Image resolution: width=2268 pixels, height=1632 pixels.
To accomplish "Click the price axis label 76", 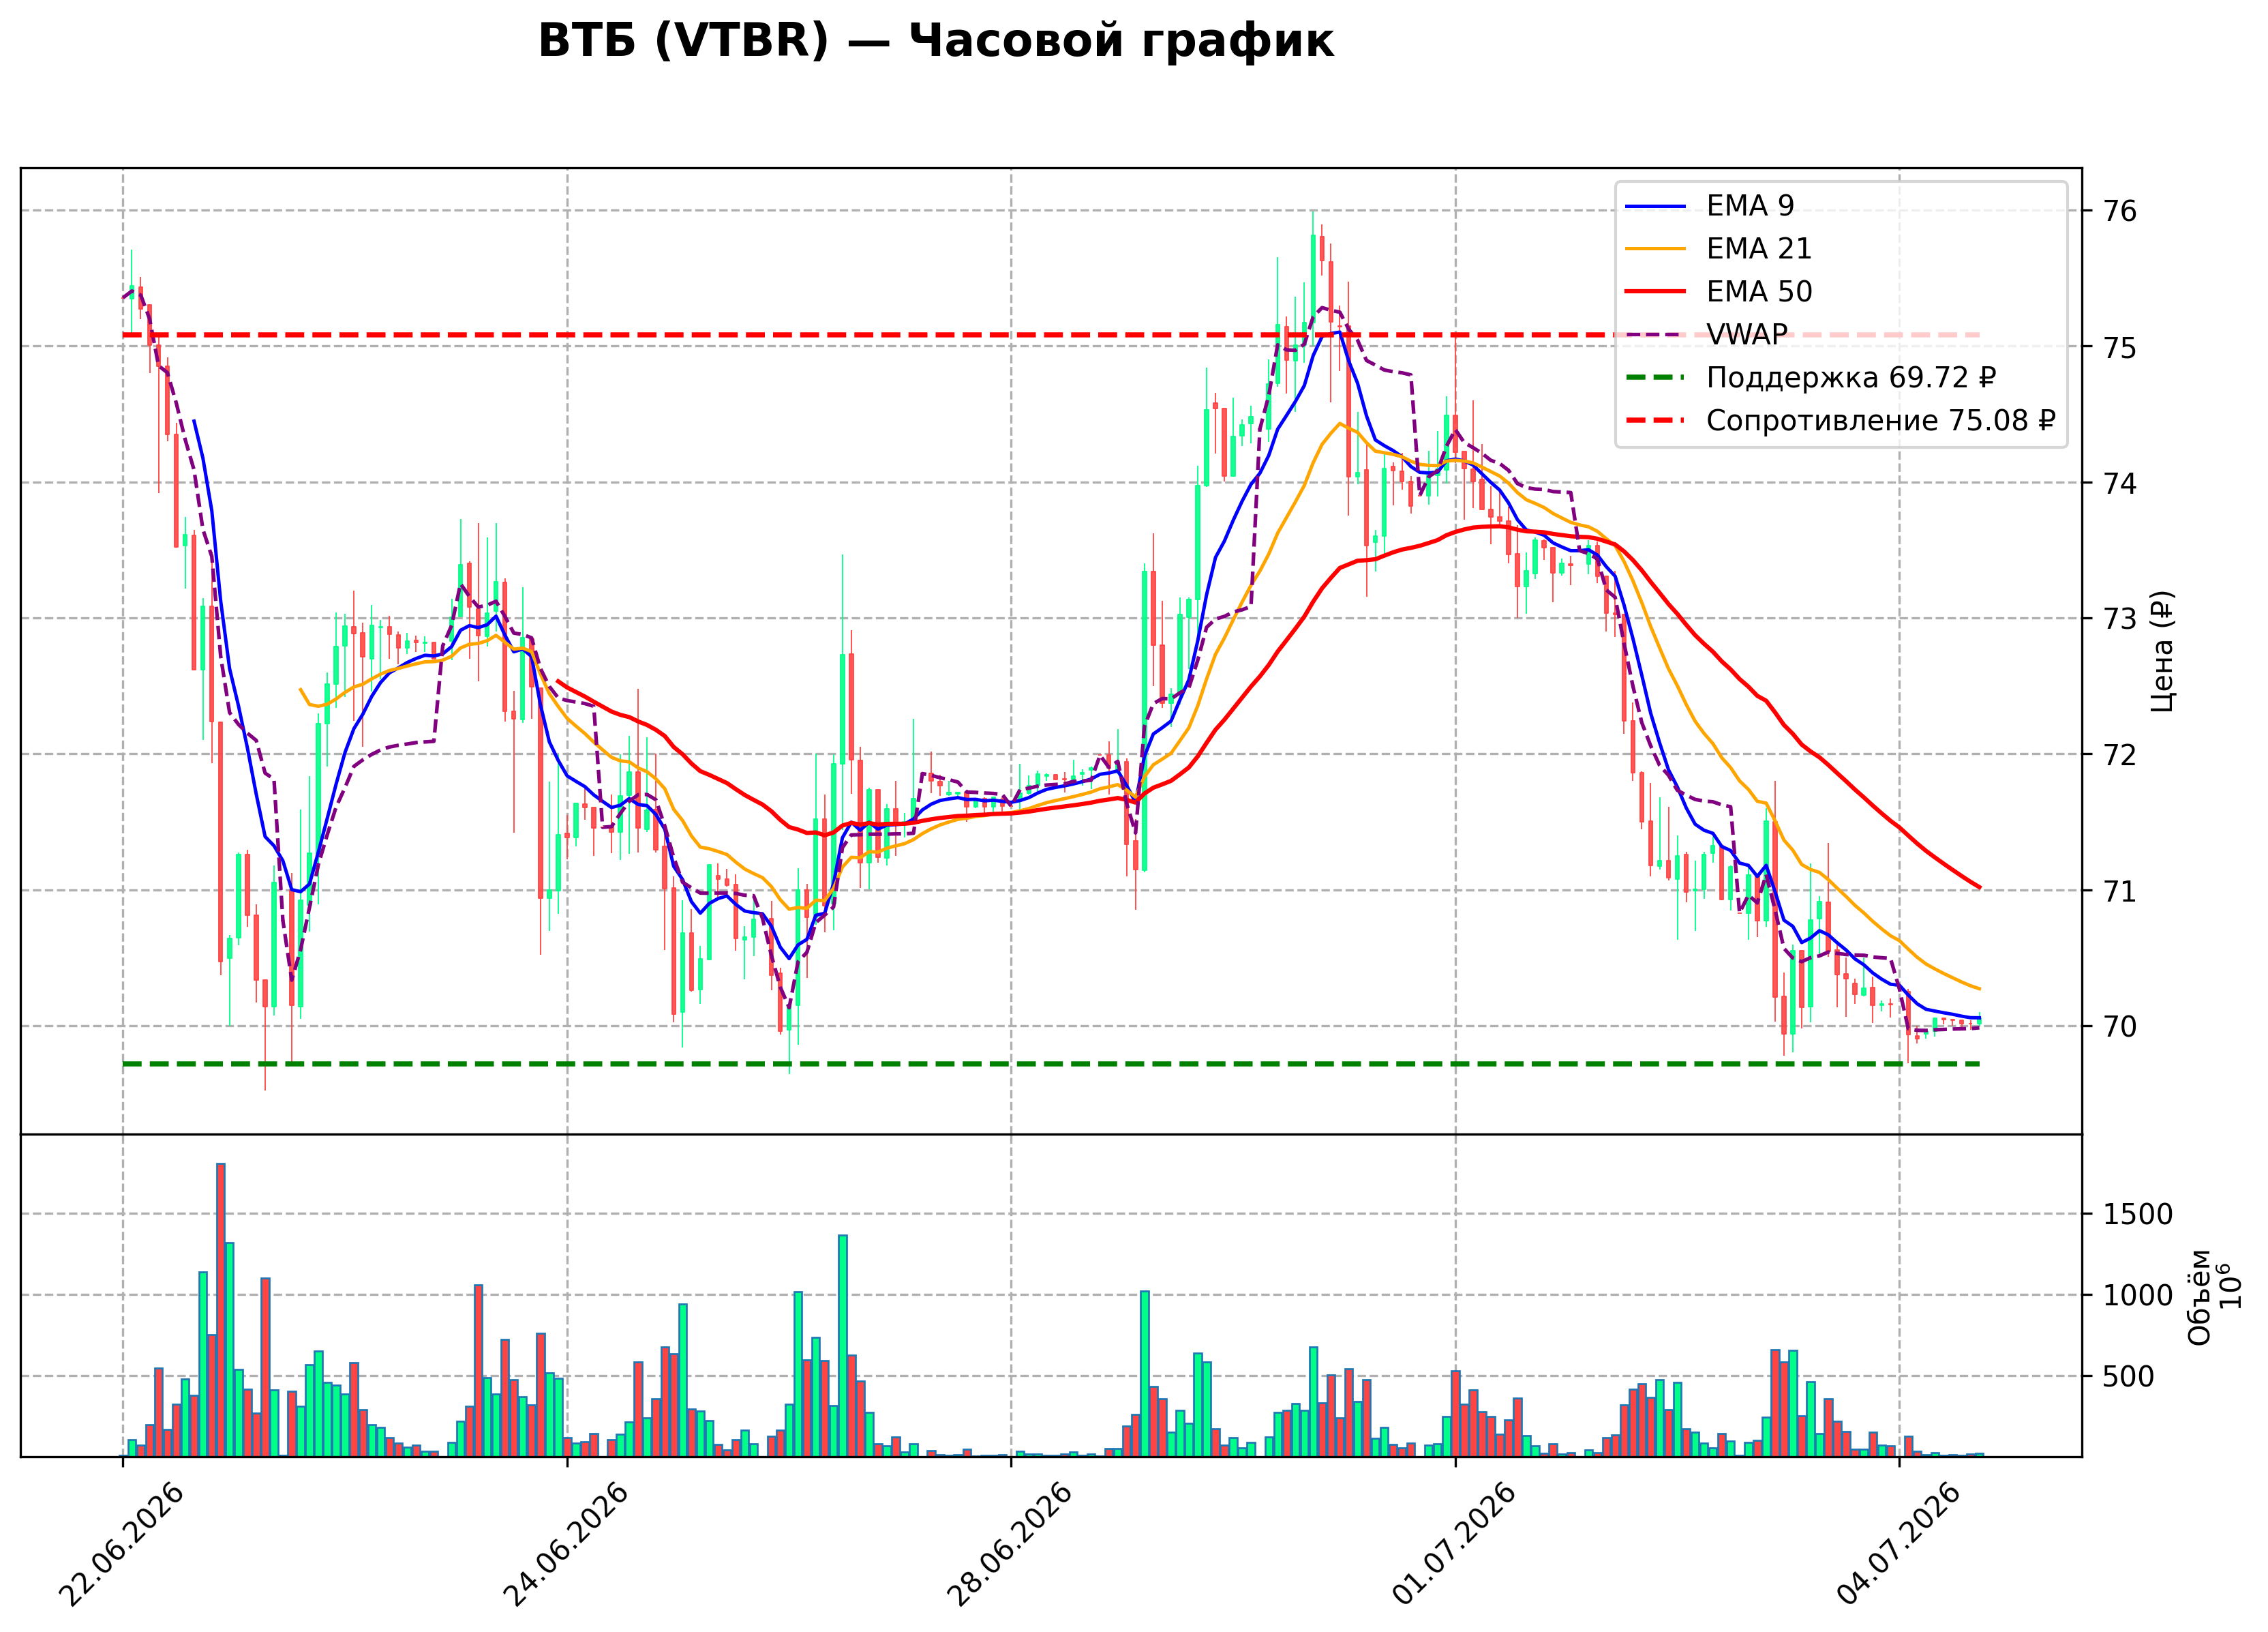I will click(2120, 211).
